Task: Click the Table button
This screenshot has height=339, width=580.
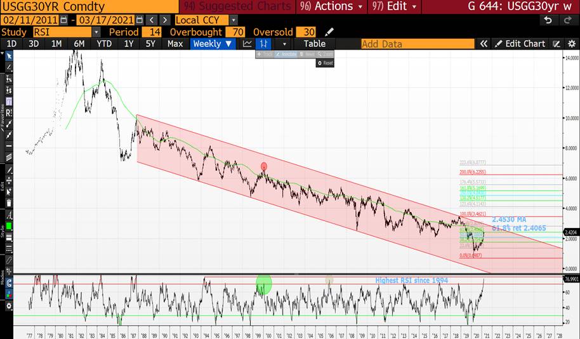Action: coord(314,44)
